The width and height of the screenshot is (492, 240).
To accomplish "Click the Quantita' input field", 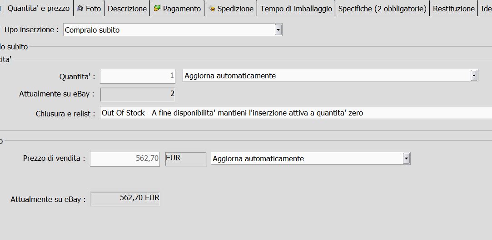I will (x=138, y=76).
